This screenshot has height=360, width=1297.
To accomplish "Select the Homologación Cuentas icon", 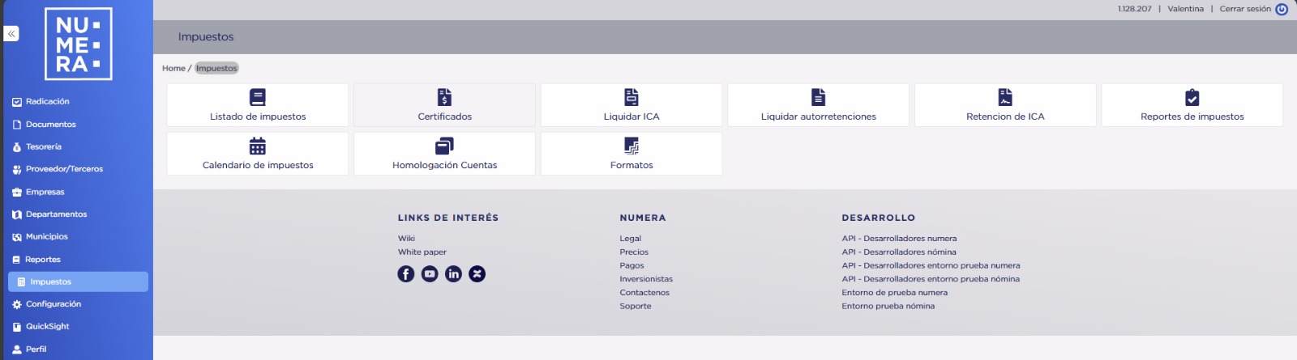I will pos(444,146).
